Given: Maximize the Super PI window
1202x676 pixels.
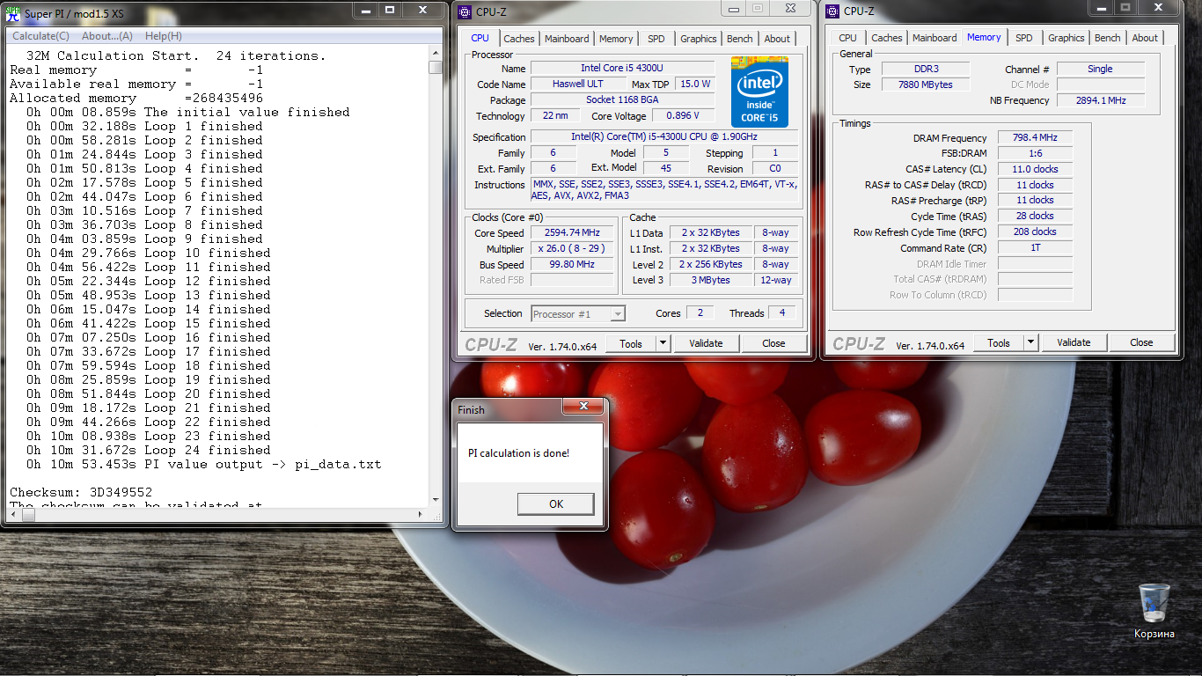Looking at the screenshot, I should (x=389, y=10).
